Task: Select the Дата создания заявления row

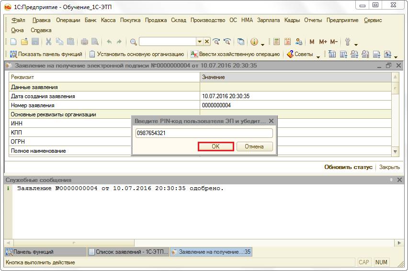Action: [200, 96]
